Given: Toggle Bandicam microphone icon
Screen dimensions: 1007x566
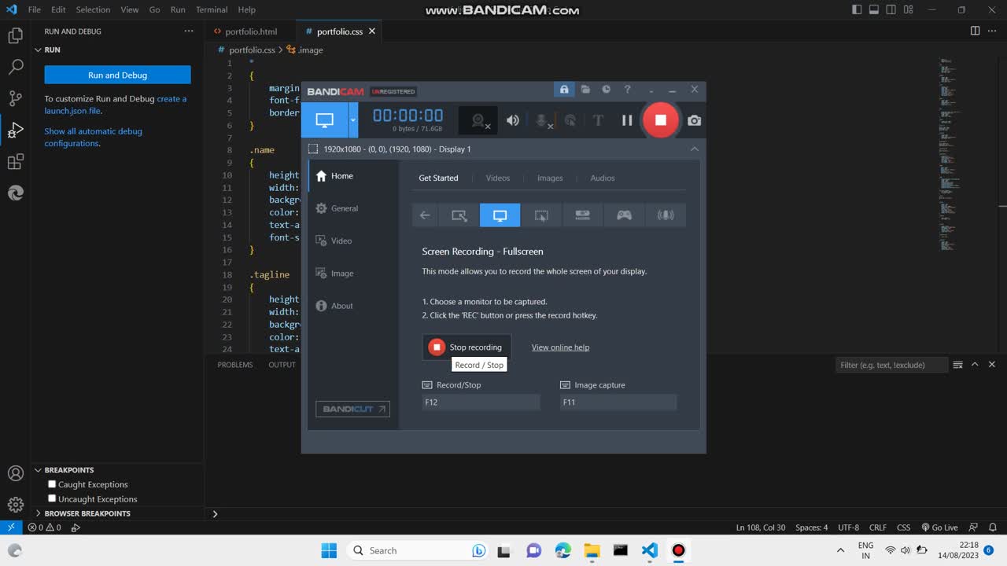Looking at the screenshot, I should point(542,120).
